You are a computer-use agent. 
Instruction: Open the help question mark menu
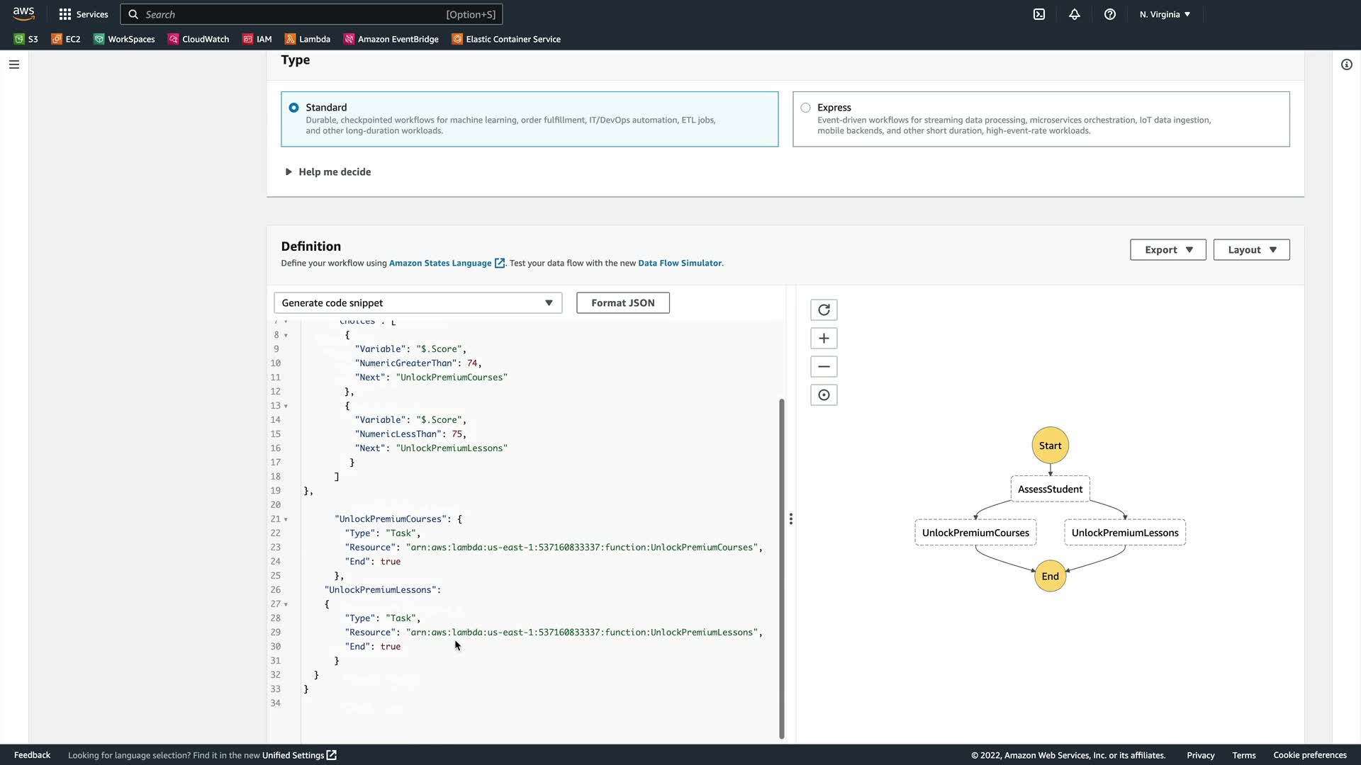pyautogui.click(x=1110, y=14)
